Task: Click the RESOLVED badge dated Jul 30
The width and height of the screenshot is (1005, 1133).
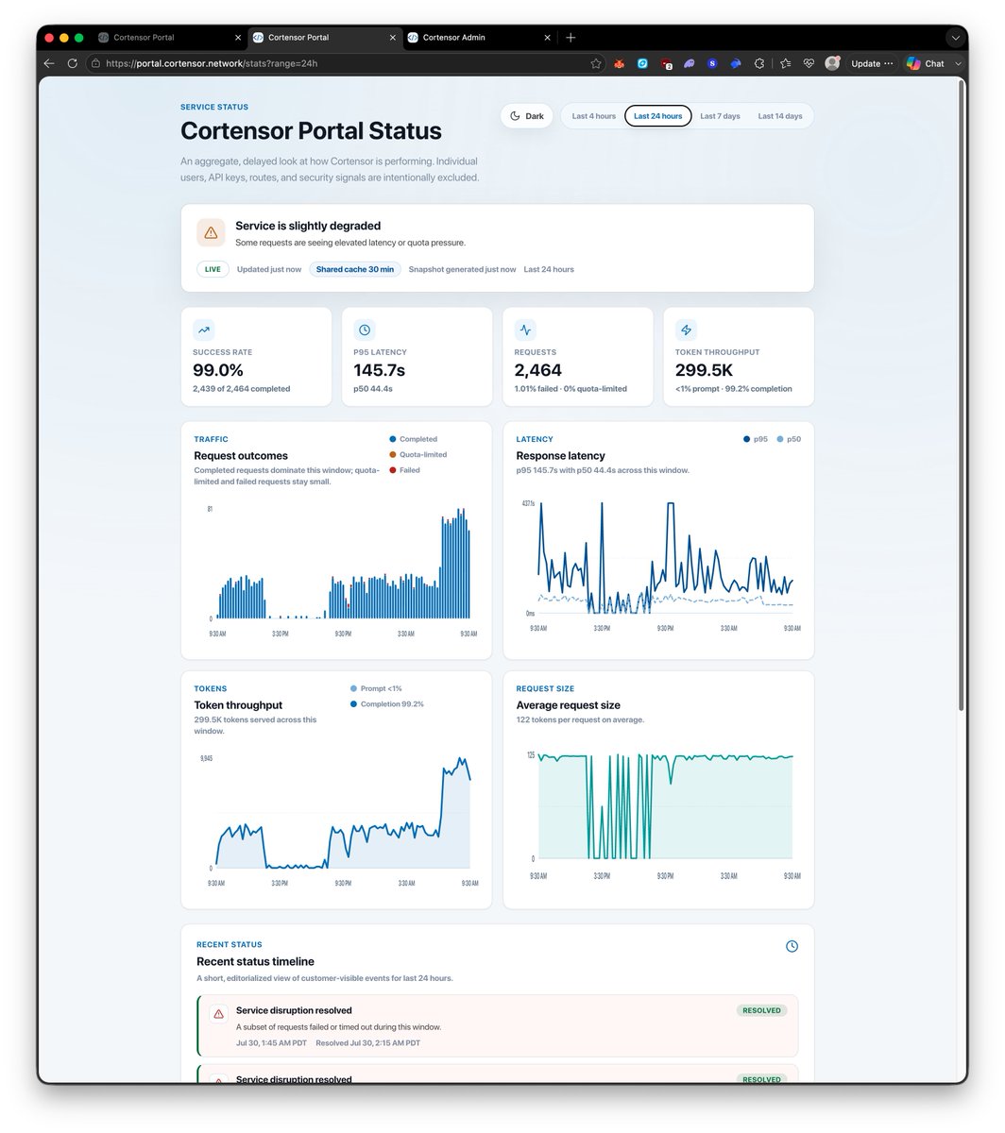Action: [x=761, y=1010]
